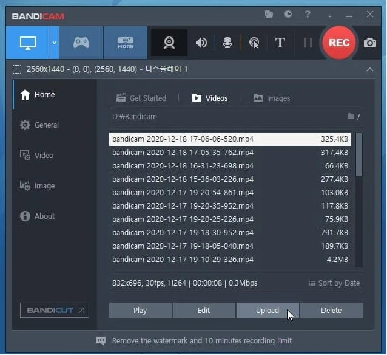Toggle microphone recording icon
The width and height of the screenshot is (387, 355).
(x=227, y=43)
